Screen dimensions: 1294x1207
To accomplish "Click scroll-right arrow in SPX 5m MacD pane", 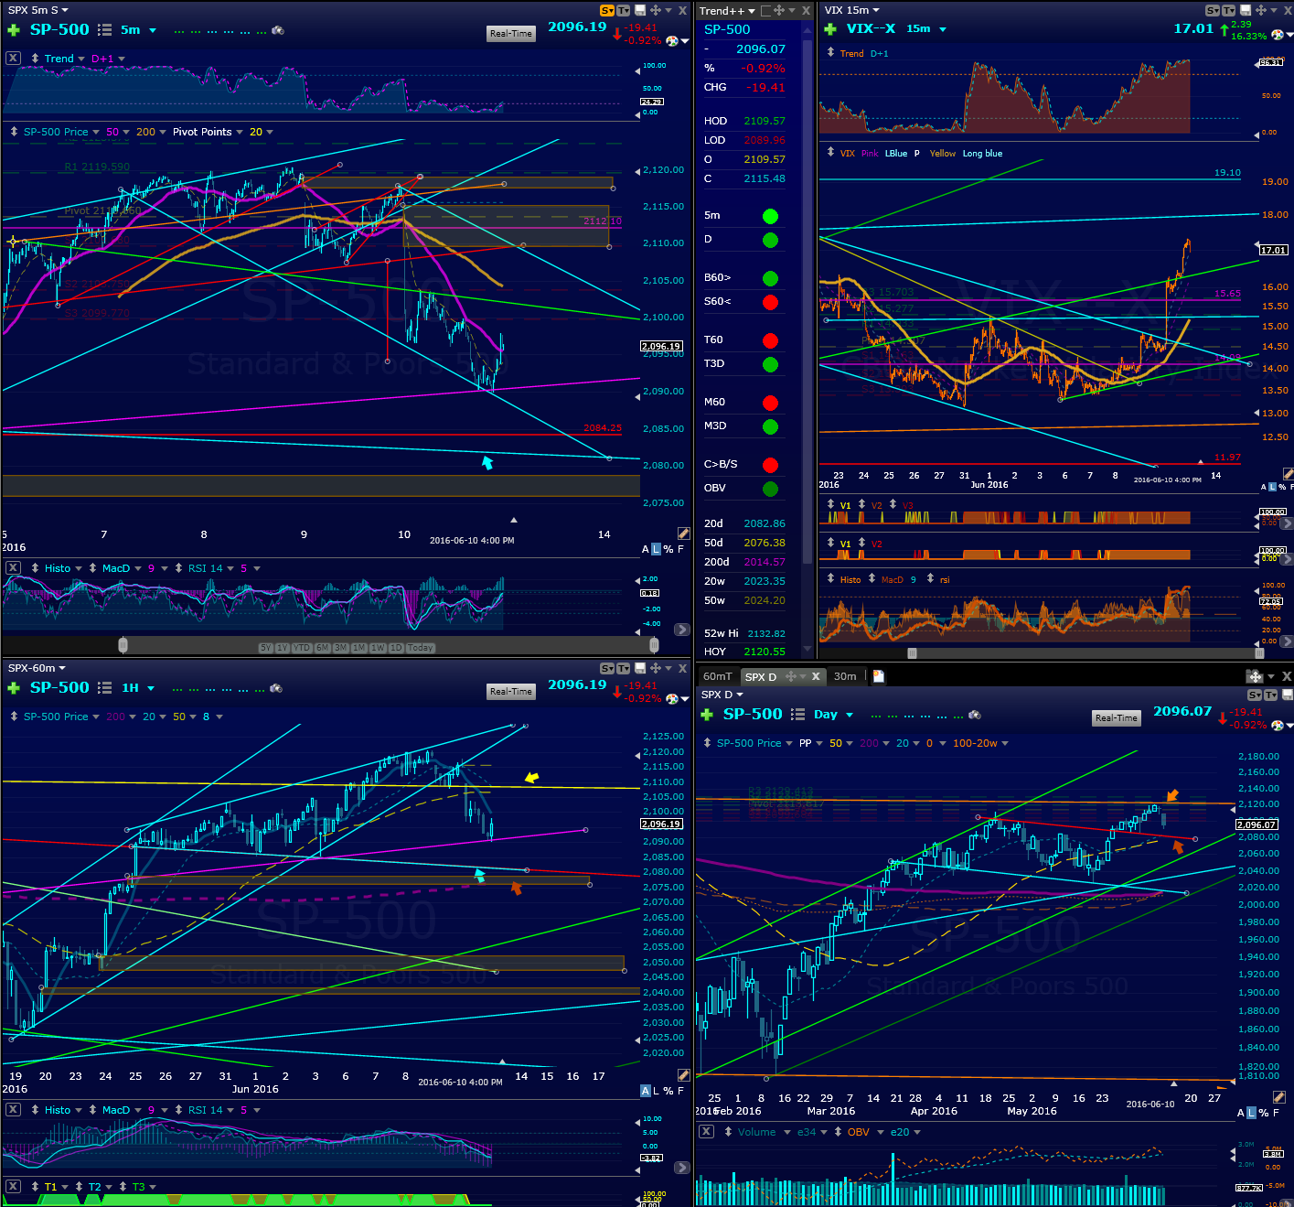I will pyautogui.click(x=682, y=630).
